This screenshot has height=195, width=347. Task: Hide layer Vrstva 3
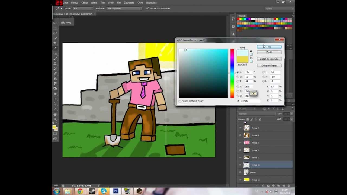coord(240,142)
